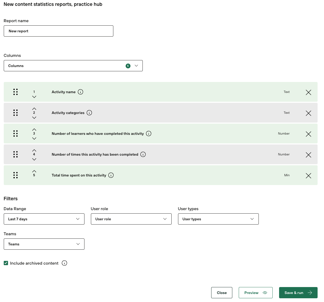This screenshot has width=324, height=302.
Task: Open the User role filter dropdown
Action: (x=131, y=219)
